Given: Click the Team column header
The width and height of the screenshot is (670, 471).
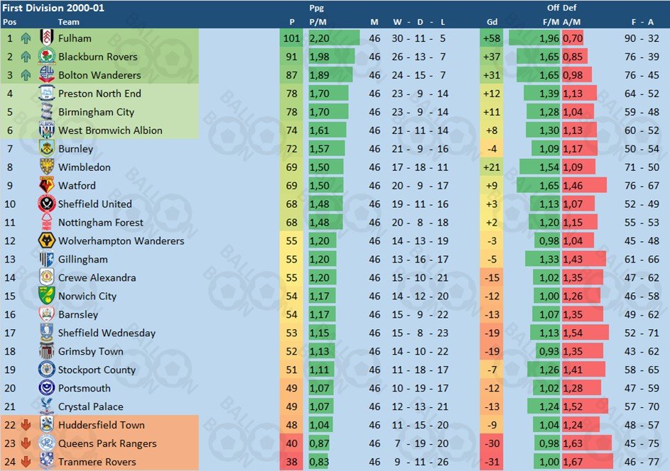Looking at the screenshot, I should (68, 22).
